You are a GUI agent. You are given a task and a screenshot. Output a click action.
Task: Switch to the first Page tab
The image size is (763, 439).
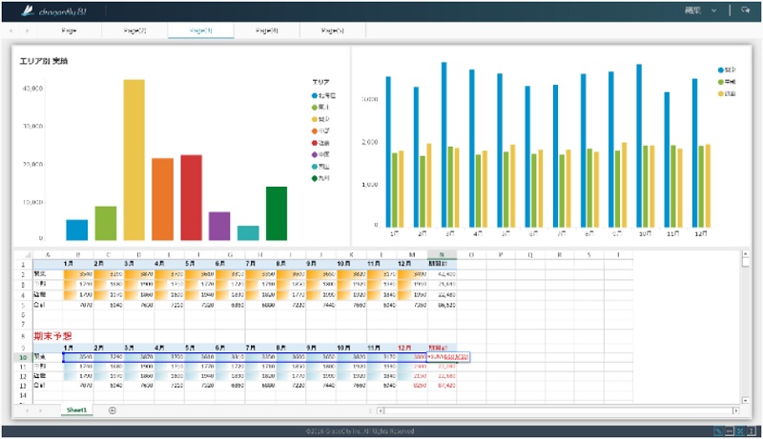point(69,30)
